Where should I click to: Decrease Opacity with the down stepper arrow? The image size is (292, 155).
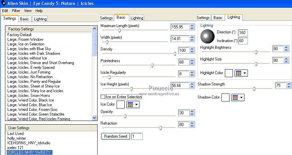click(x=192, y=114)
